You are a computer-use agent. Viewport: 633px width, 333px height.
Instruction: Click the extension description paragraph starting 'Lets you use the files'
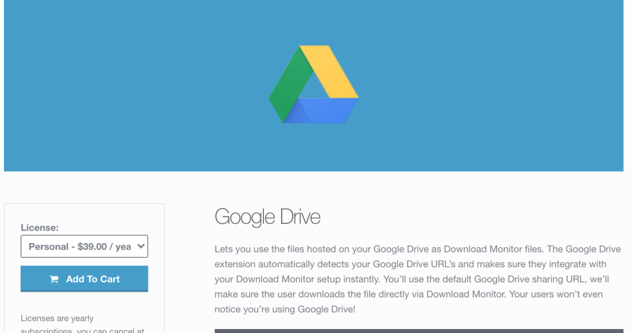(417, 279)
